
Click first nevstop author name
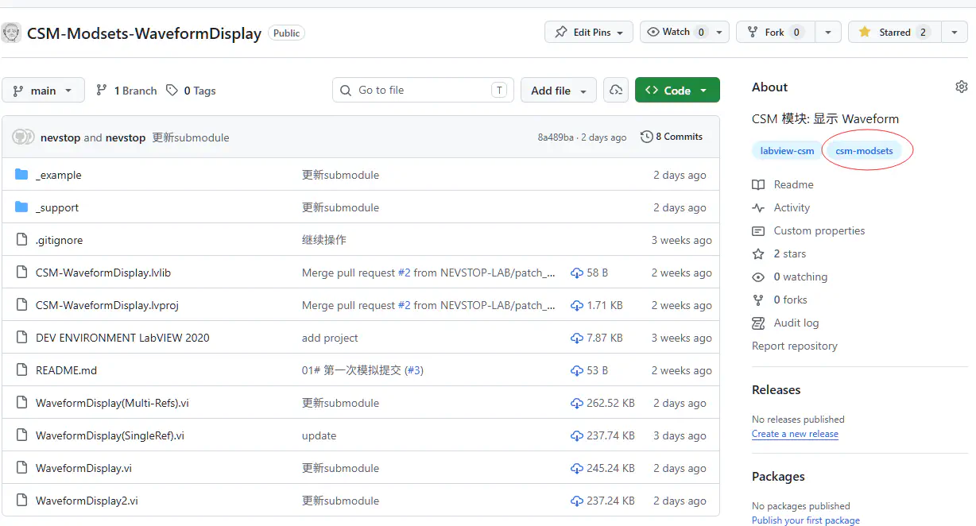pyautogui.click(x=60, y=137)
